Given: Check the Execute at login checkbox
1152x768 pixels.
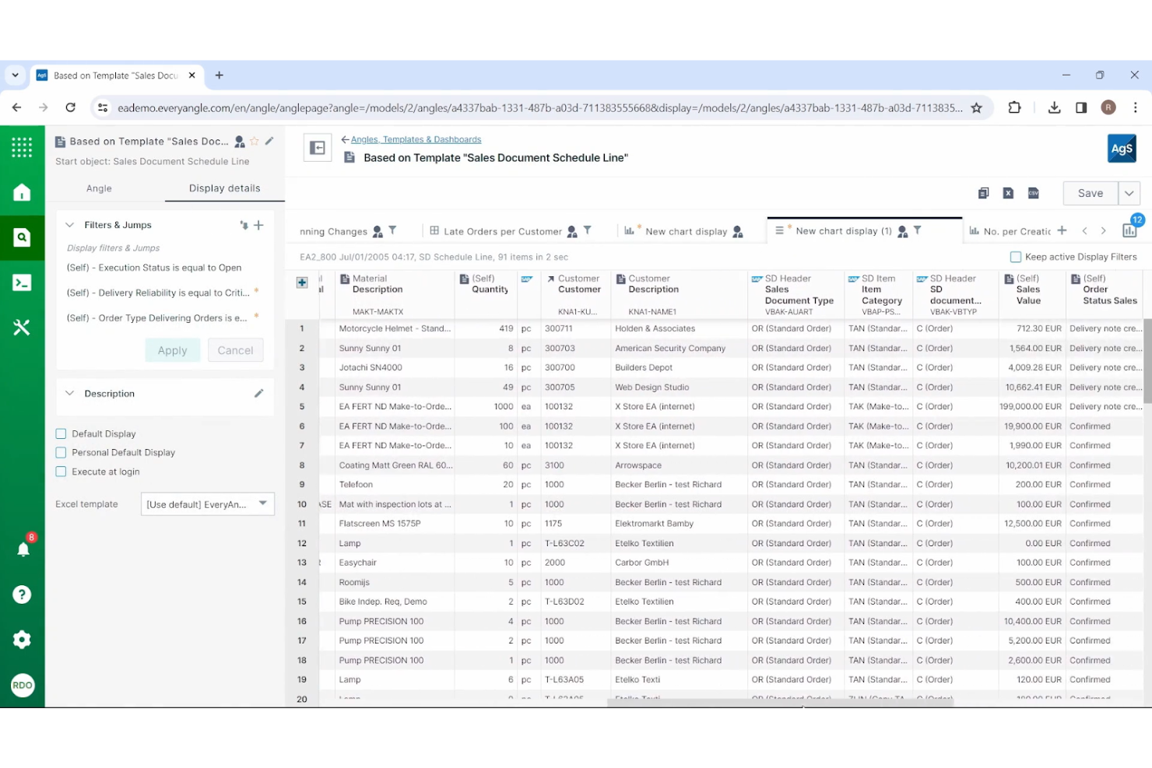Looking at the screenshot, I should pyautogui.click(x=61, y=472).
